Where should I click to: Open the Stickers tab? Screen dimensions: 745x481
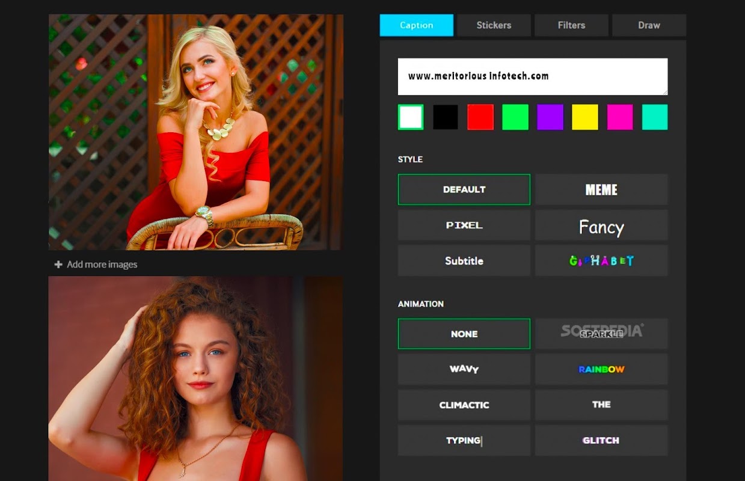pyautogui.click(x=494, y=25)
